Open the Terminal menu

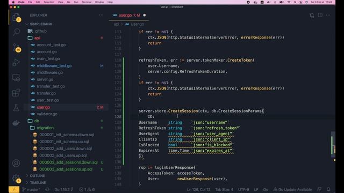pos(87,2)
